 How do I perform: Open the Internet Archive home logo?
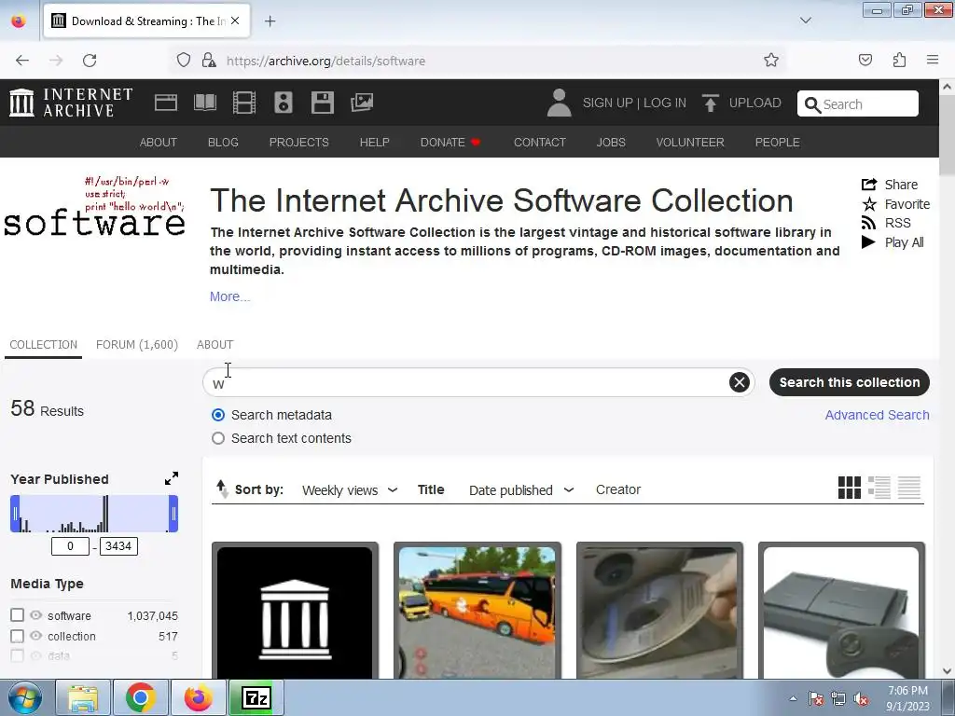(x=71, y=103)
